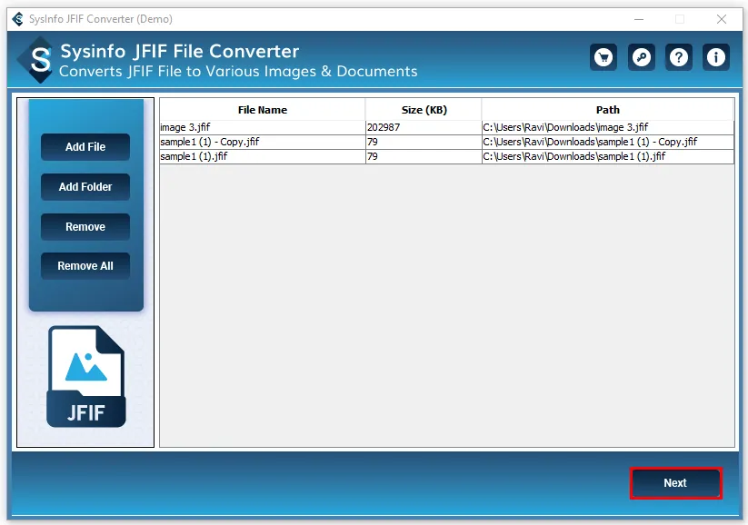The height and width of the screenshot is (525, 748).
Task: Click size 79 in sample1 (1) - Copy.jfif row
Action: pyautogui.click(x=424, y=142)
